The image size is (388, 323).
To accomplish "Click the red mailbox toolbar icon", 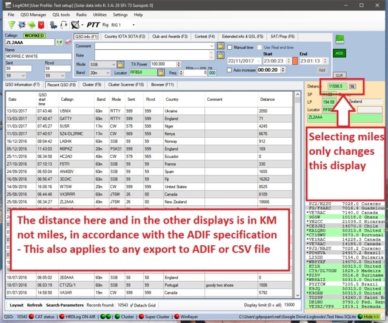I will pos(41,25).
